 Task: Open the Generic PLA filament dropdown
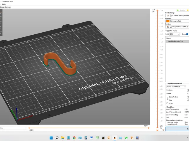(177, 21)
